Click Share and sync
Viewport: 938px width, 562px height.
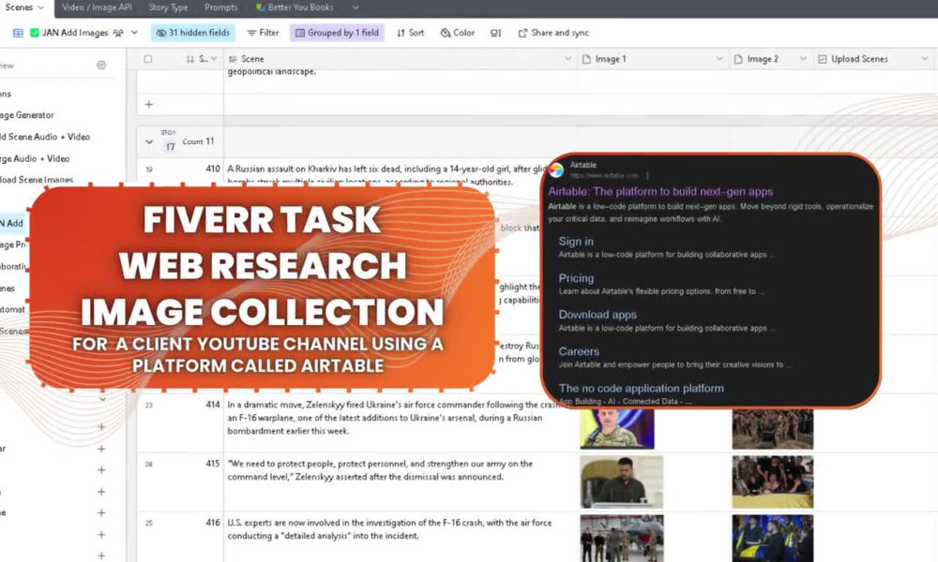point(553,33)
